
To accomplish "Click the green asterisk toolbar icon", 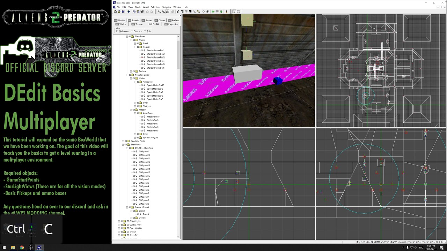I will click(x=213, y=12).
